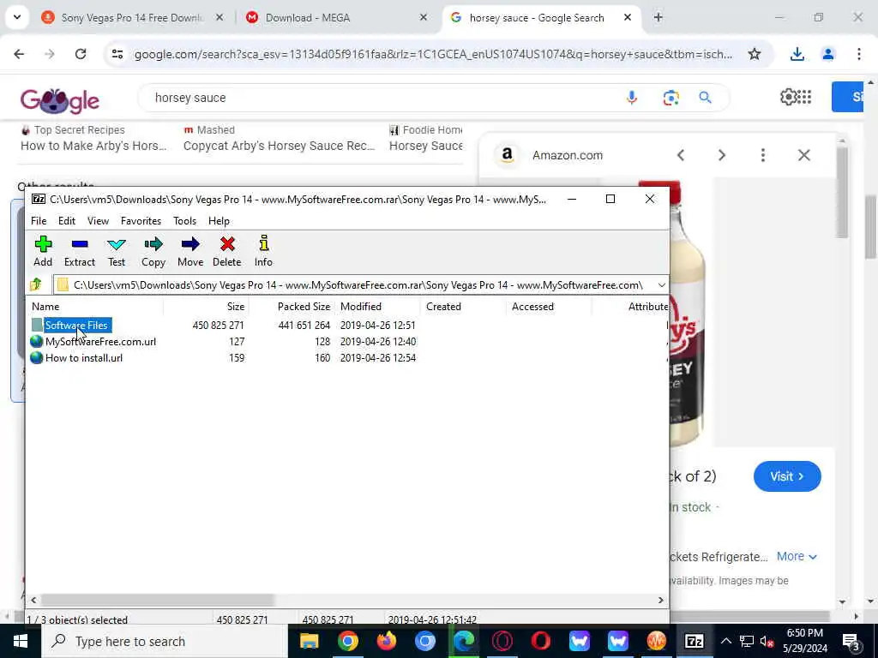Open the 7-Zip Edit menu
Image resolution: width=878 pixels, height=658 pixels.
[x=67, y=221]
